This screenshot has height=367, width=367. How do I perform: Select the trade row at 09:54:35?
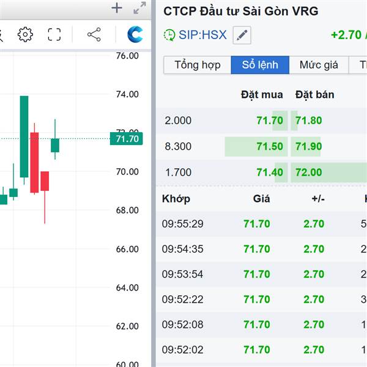tap(261, 249)
